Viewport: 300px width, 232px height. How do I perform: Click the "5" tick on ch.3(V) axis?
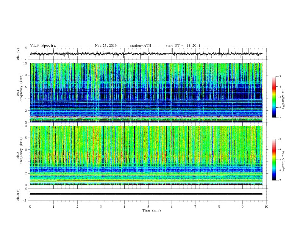[x=27, y=188]
